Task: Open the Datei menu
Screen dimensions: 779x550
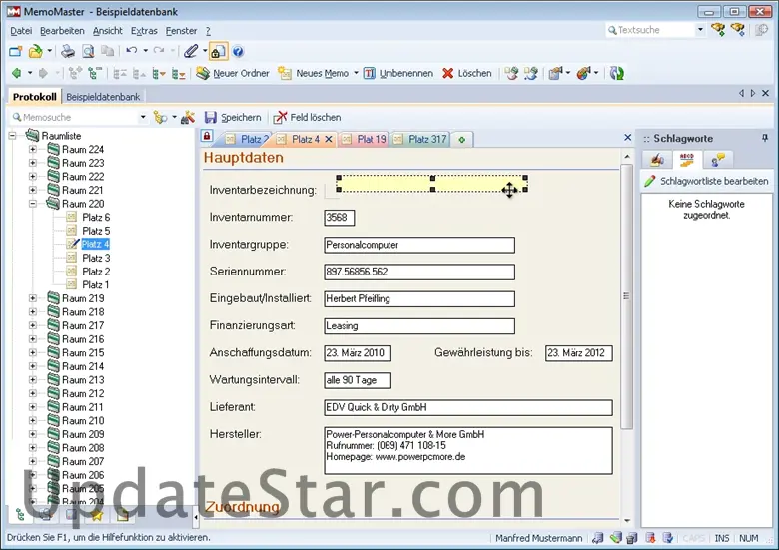Action: click(21, 31)
